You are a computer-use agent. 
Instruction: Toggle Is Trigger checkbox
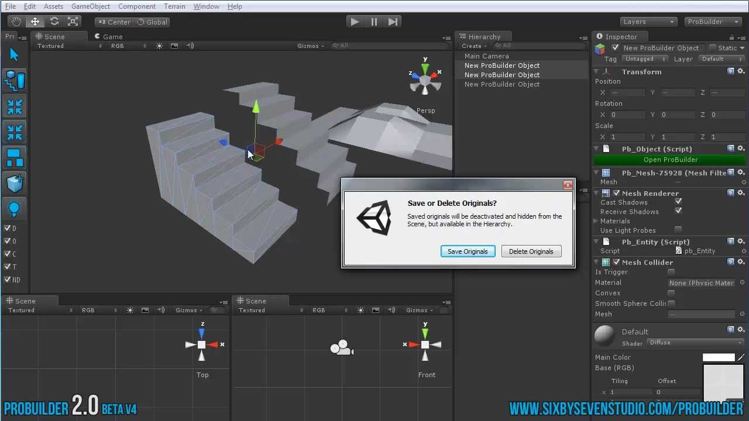[x=671, y=272]
